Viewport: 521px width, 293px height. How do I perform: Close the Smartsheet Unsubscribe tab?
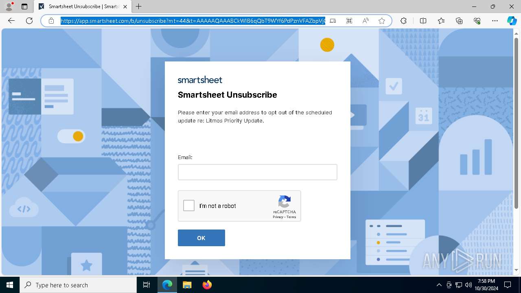[x=125, y=7]
